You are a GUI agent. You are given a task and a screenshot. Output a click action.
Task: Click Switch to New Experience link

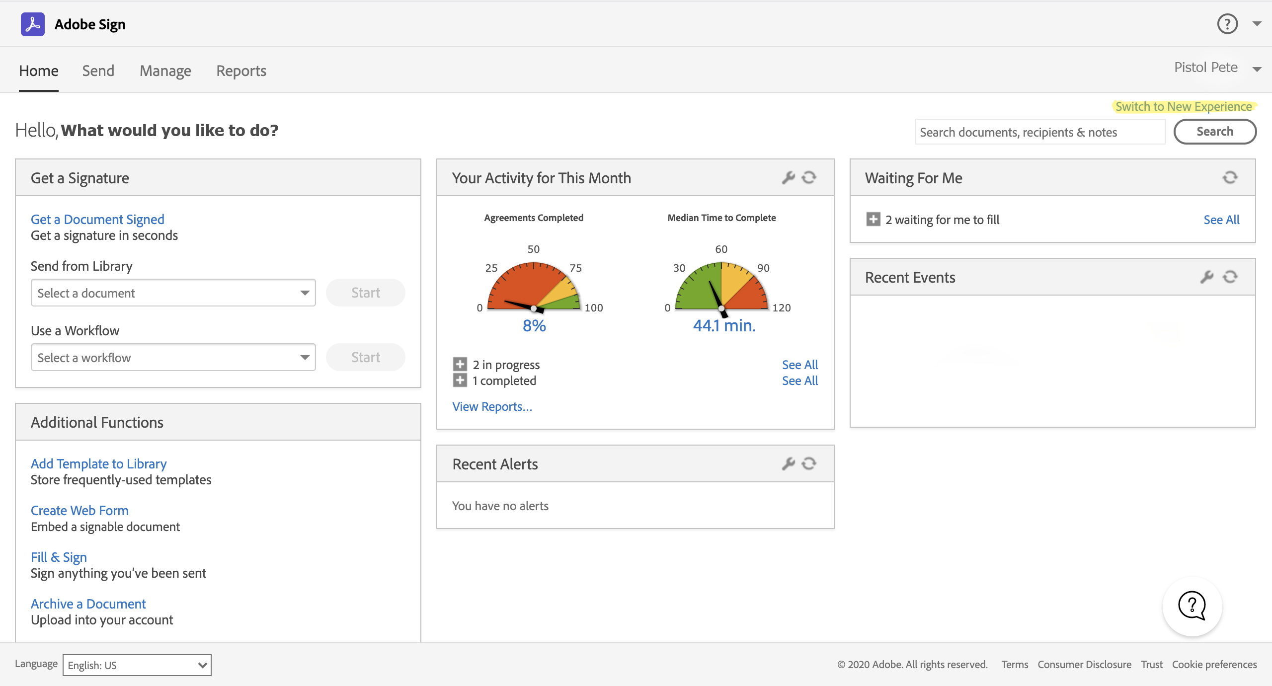pyautogui.click(x=1184, y=106)
